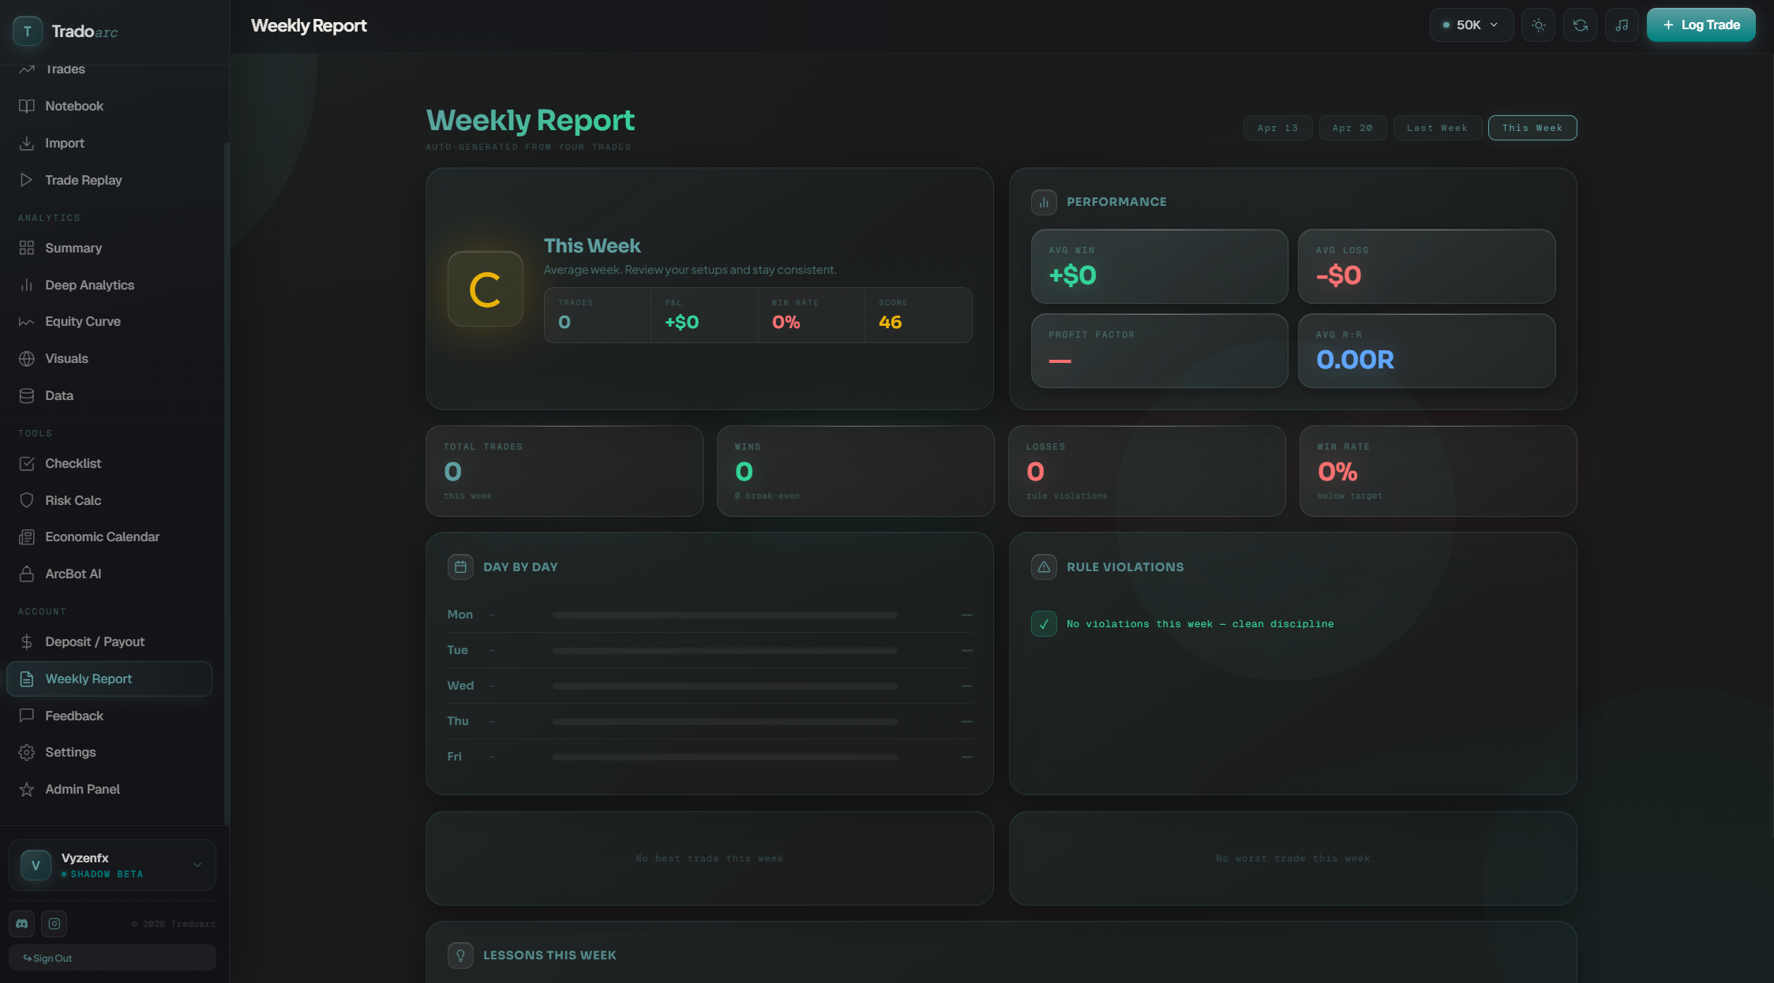1774x983 pixels.
Task: Click "No worst trade this week" text
Action: click(x=1292, y=858)
